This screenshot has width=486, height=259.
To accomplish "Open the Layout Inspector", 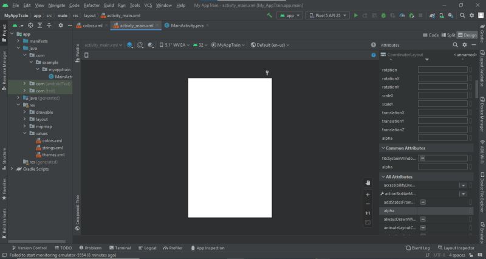I will pyautogui.click(x=456, y=248).
